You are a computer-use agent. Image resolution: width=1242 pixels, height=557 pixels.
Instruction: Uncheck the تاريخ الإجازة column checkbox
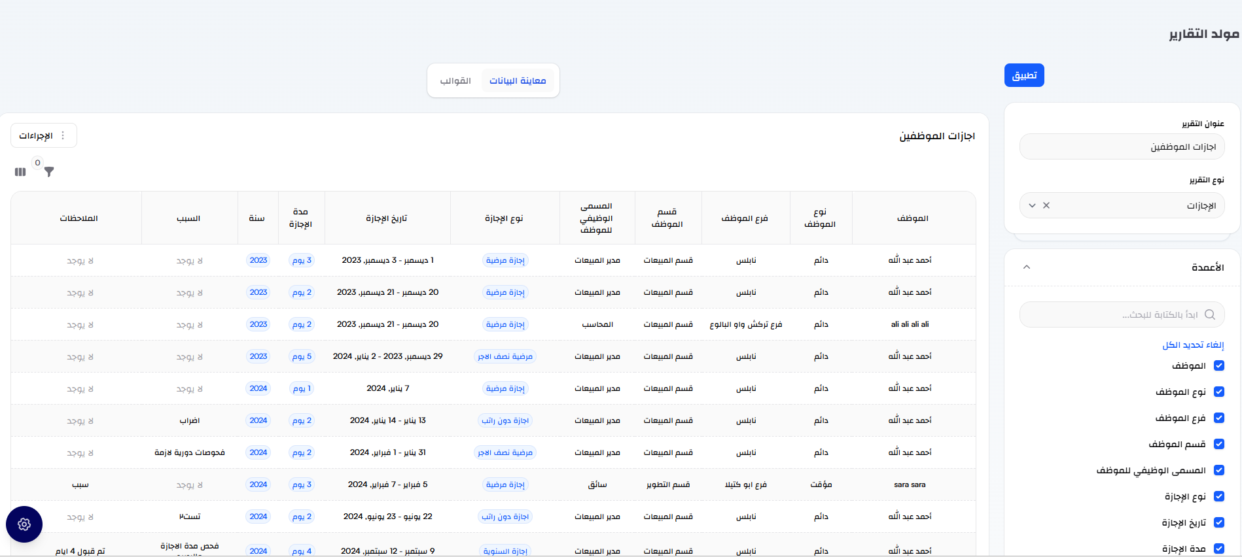point(1219,522)
